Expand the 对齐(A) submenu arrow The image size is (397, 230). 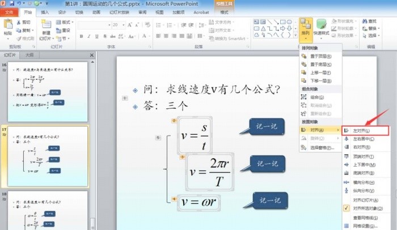338,130
